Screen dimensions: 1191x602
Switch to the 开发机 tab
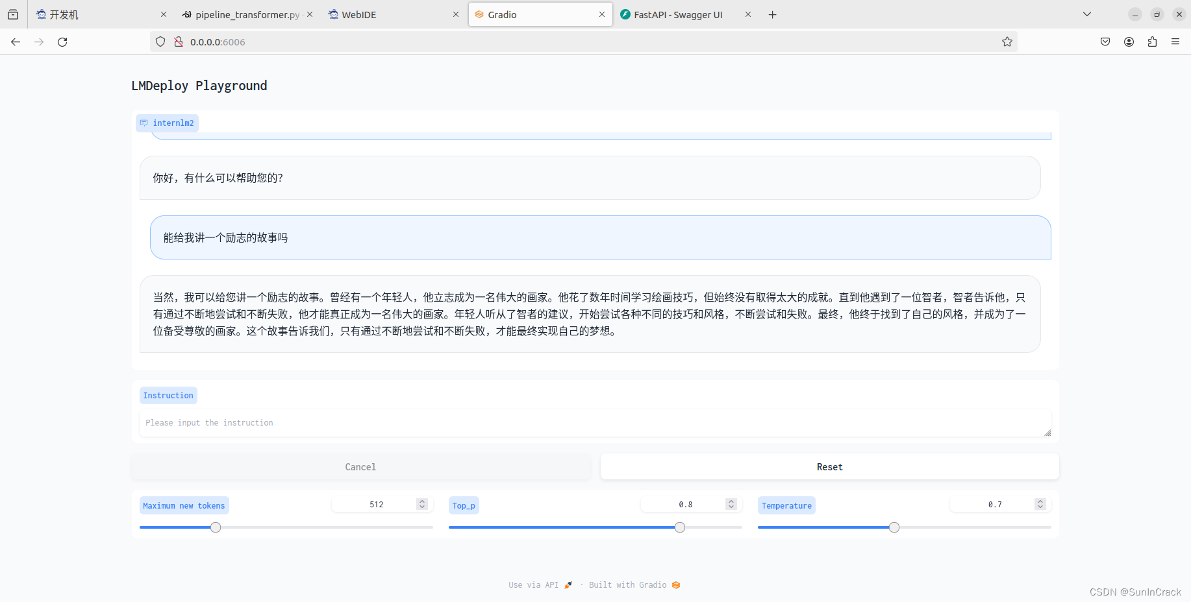point(101,14)
